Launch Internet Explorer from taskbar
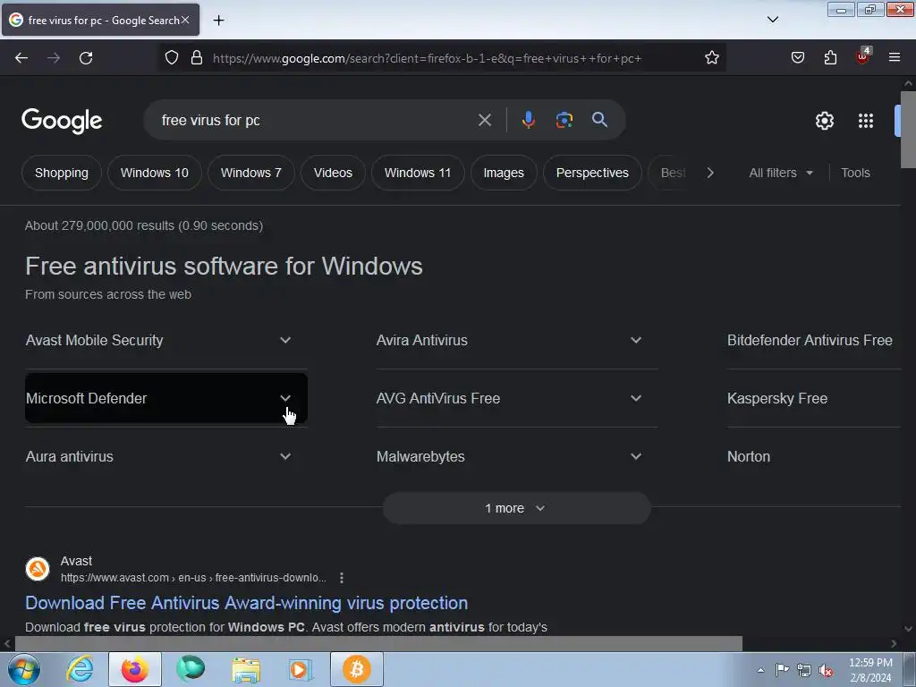Image resolution: width=916 pixels, height=687 pixels. (80, 669)
